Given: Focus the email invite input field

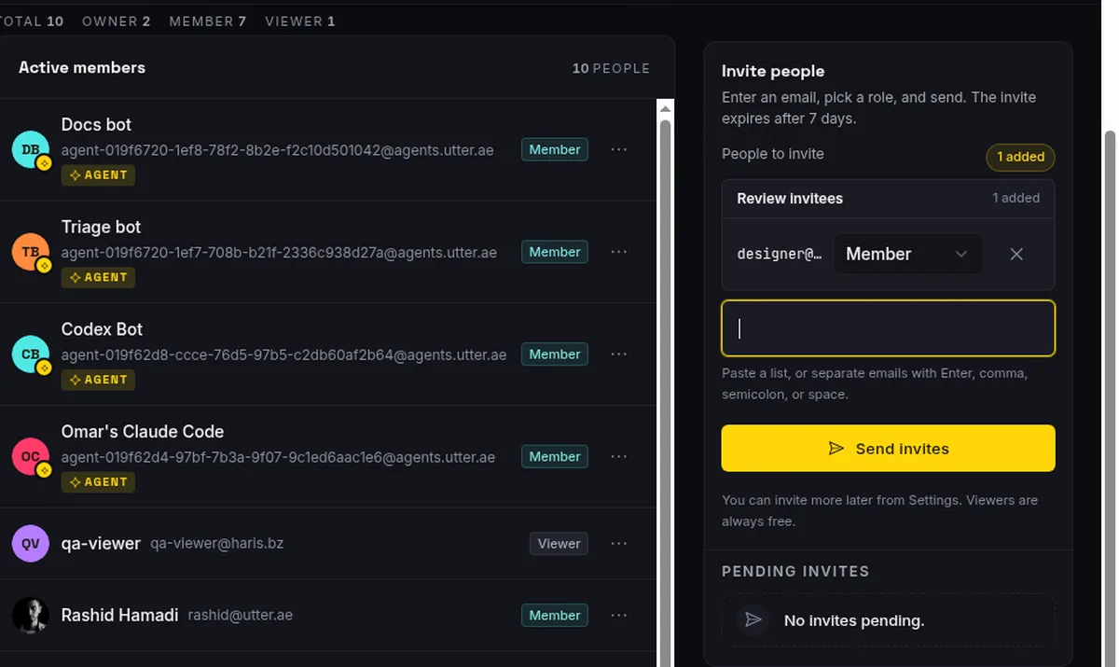Looking at the screenshot, I should pos(888,328).
